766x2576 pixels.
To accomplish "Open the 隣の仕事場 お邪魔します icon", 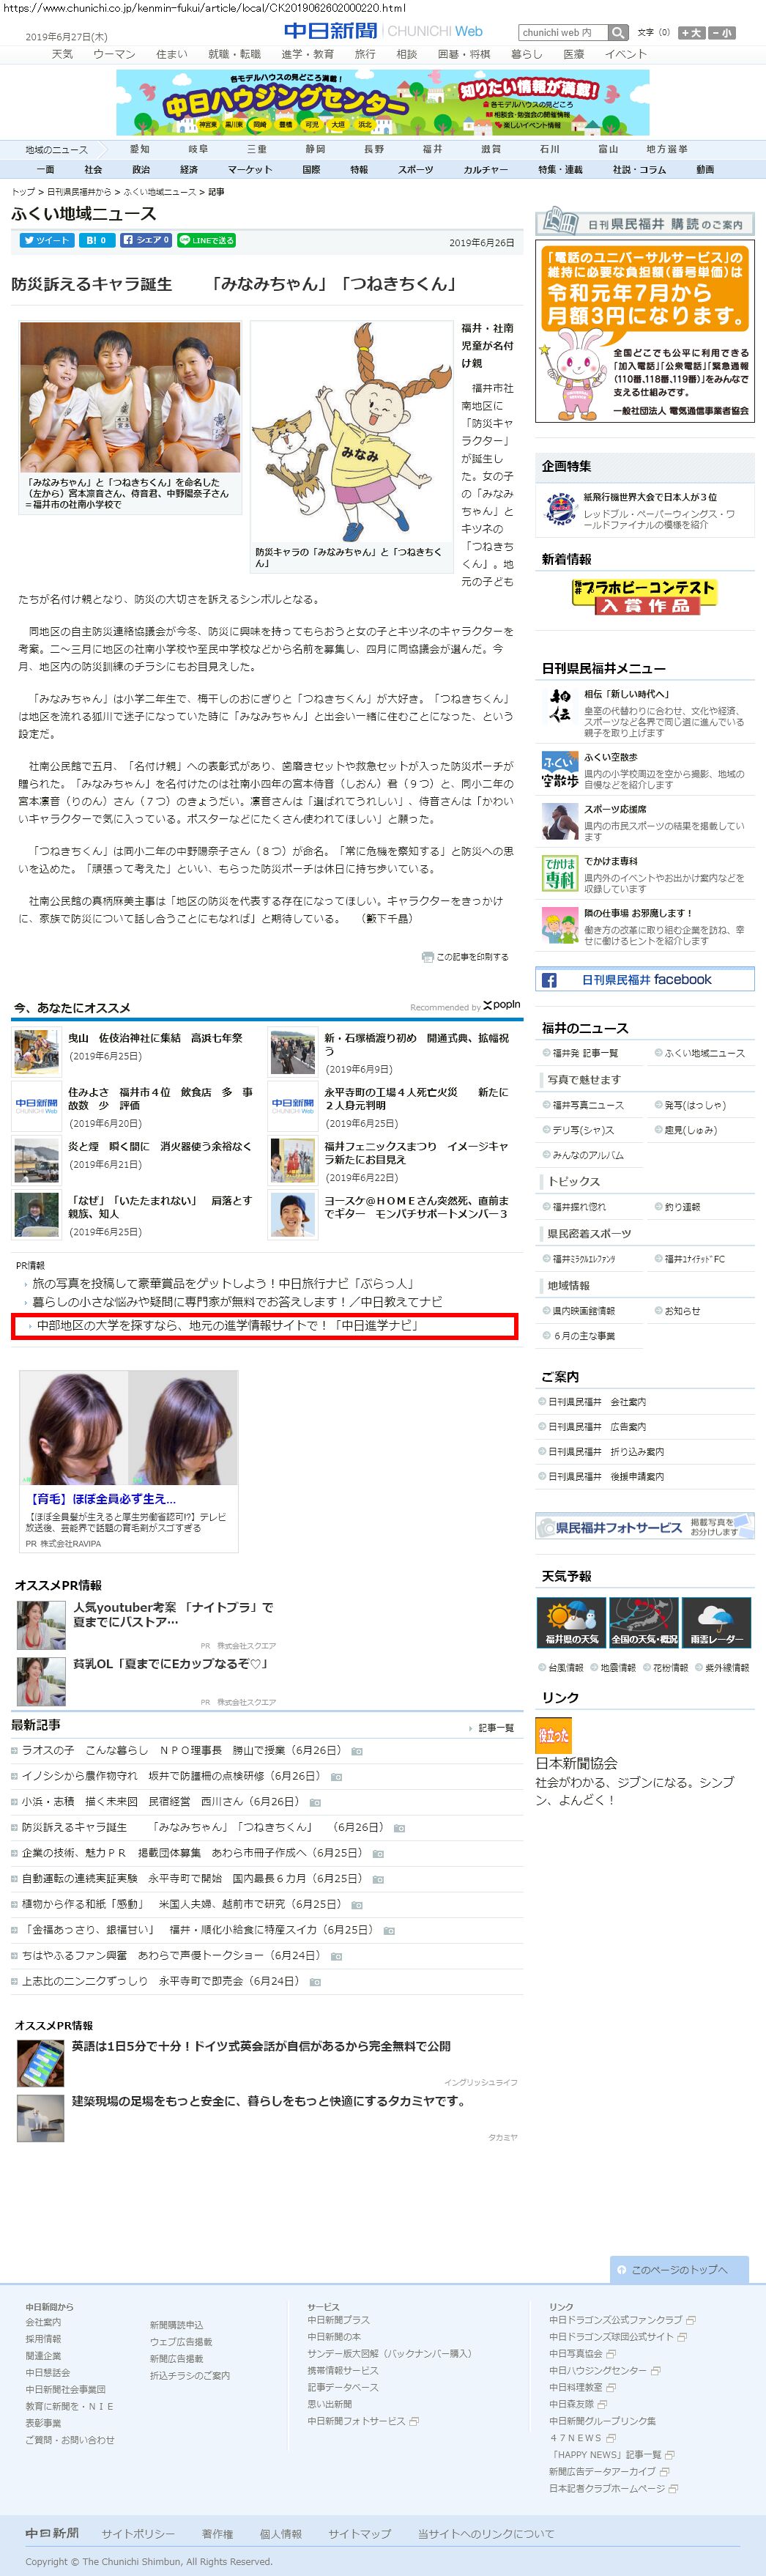I will tap(559, 925).
